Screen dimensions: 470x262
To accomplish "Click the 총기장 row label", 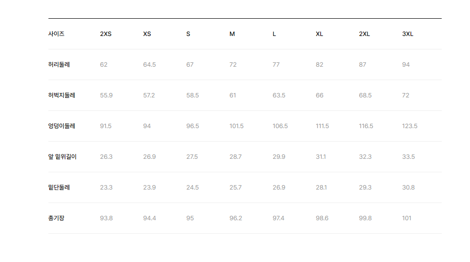I will pos(57,218).
